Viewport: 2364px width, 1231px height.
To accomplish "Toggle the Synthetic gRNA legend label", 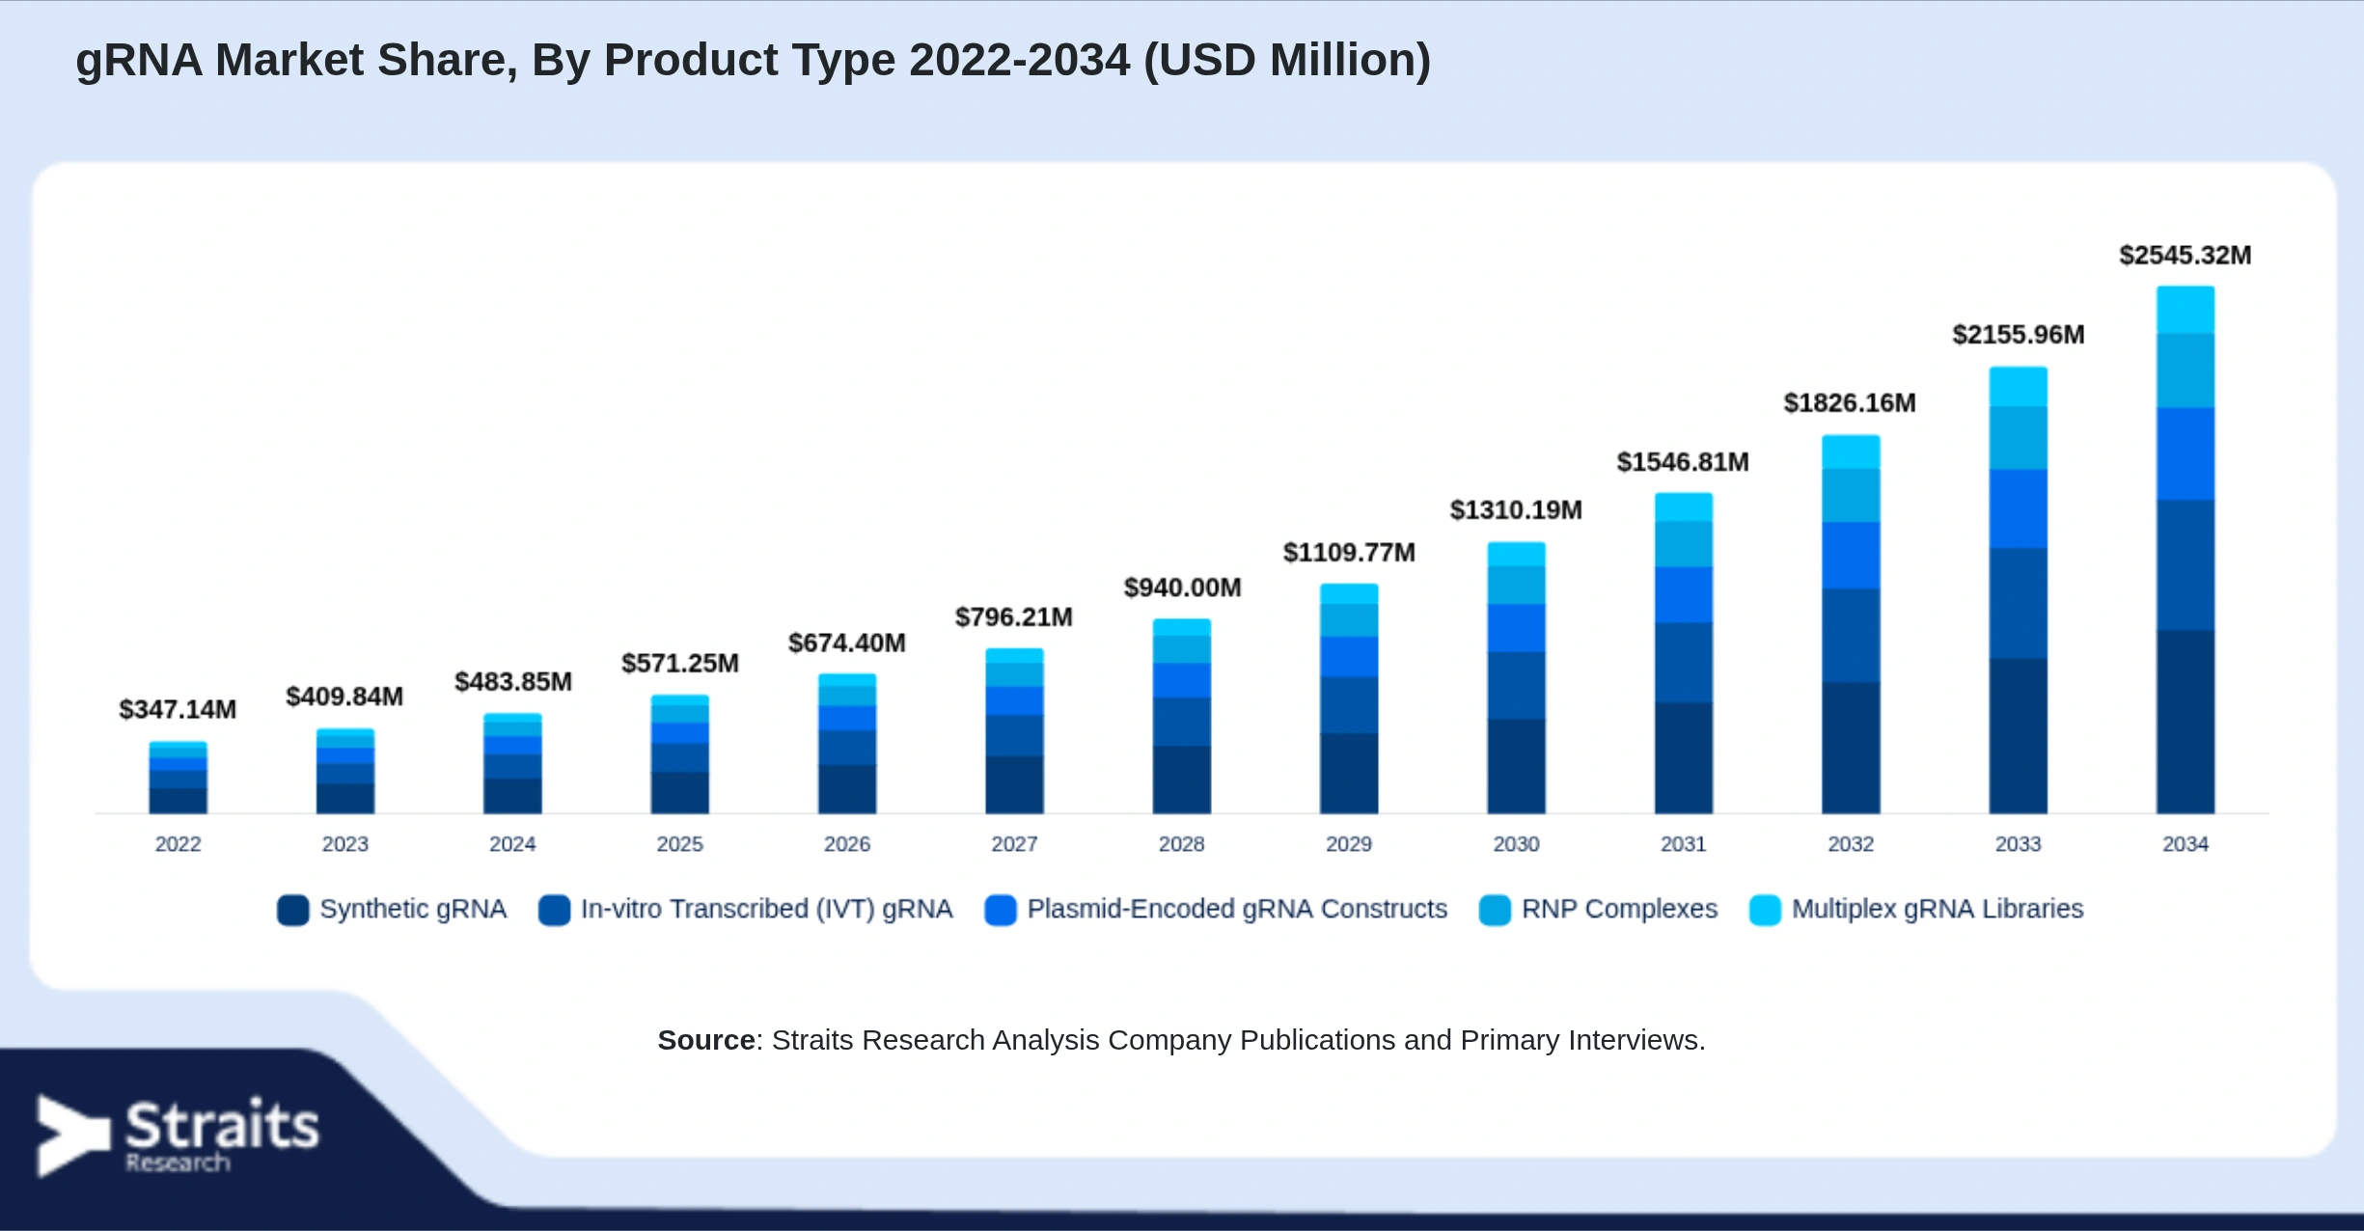I will pyautogui.click(x=413, y=909).
